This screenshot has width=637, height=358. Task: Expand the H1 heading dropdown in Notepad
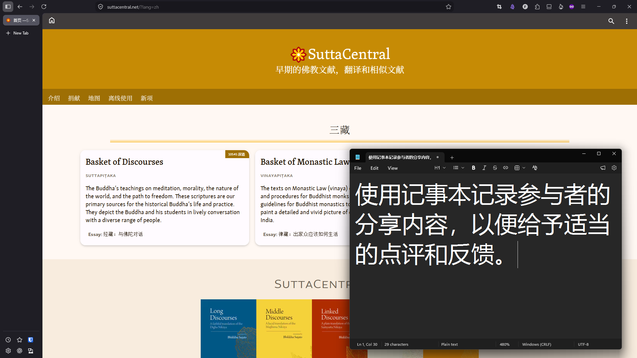click(x=440, y=168)
